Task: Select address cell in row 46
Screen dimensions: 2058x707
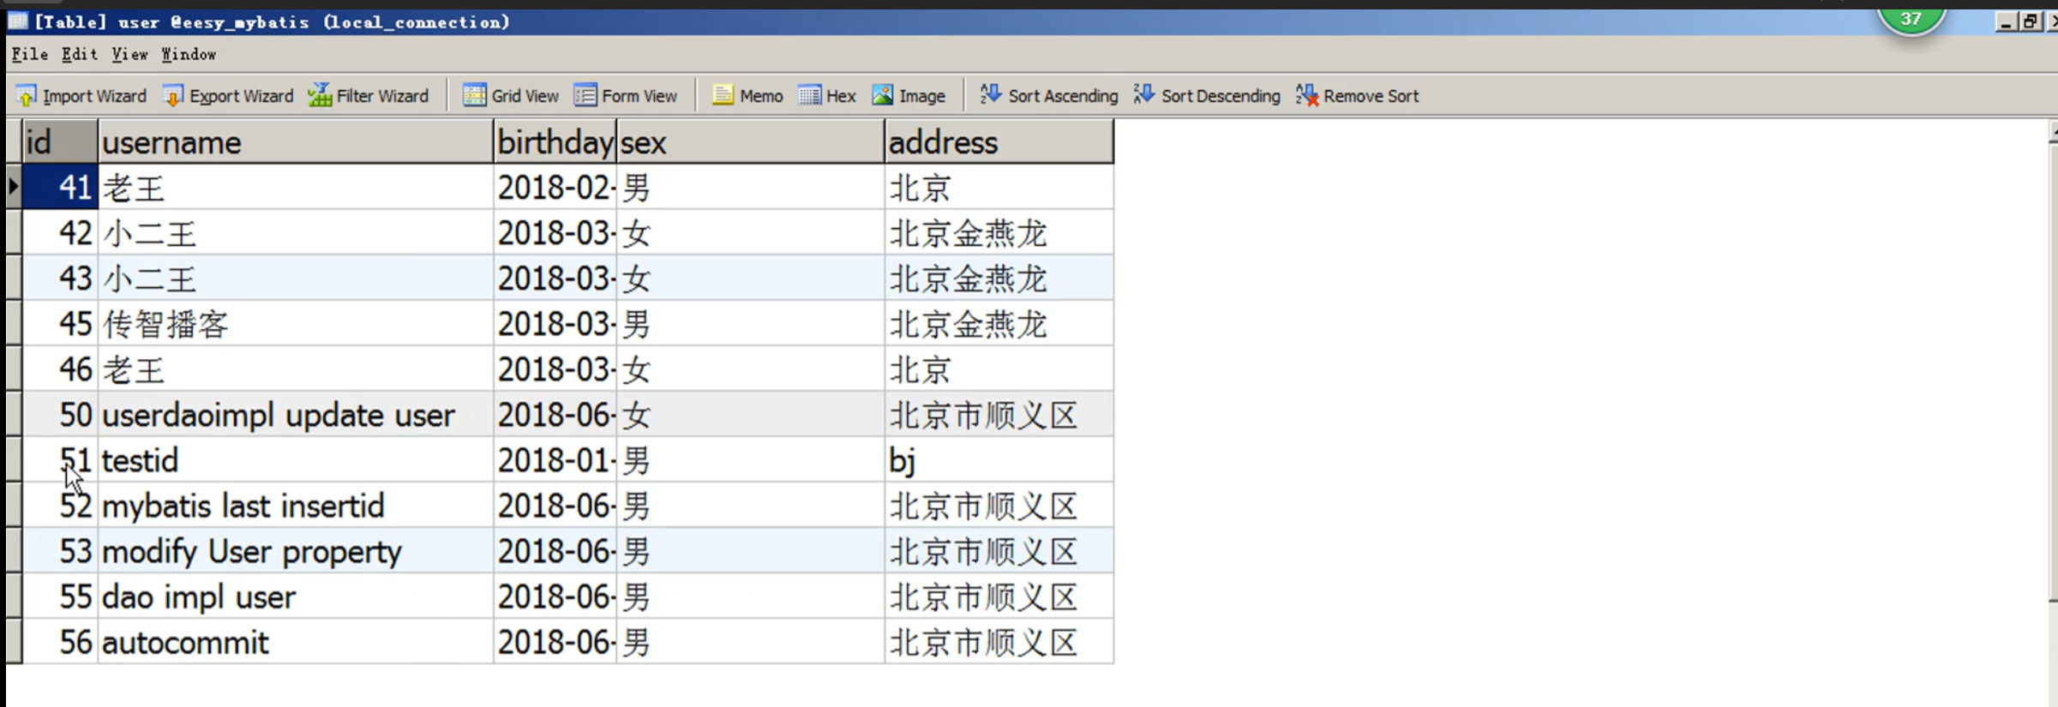Action: pyautogui.click(x=999, y=369)
